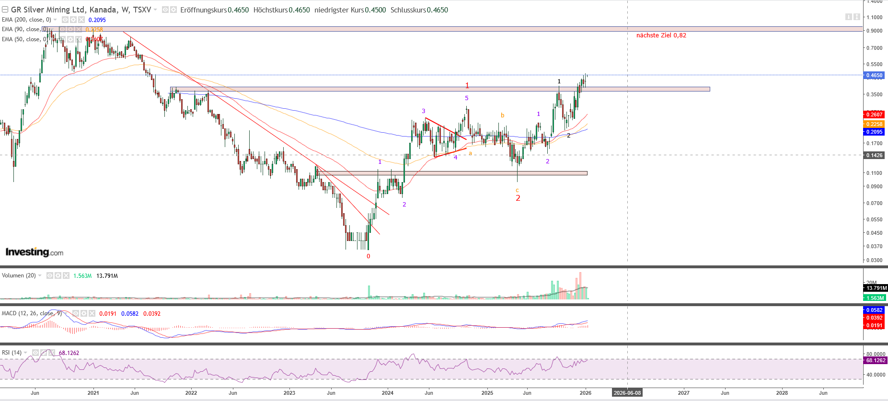Remove the Volumen indicator

pos(66,275)
